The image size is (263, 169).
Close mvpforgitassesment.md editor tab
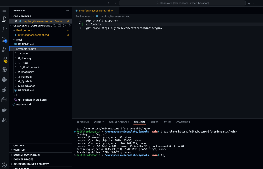tap(116, 10)
